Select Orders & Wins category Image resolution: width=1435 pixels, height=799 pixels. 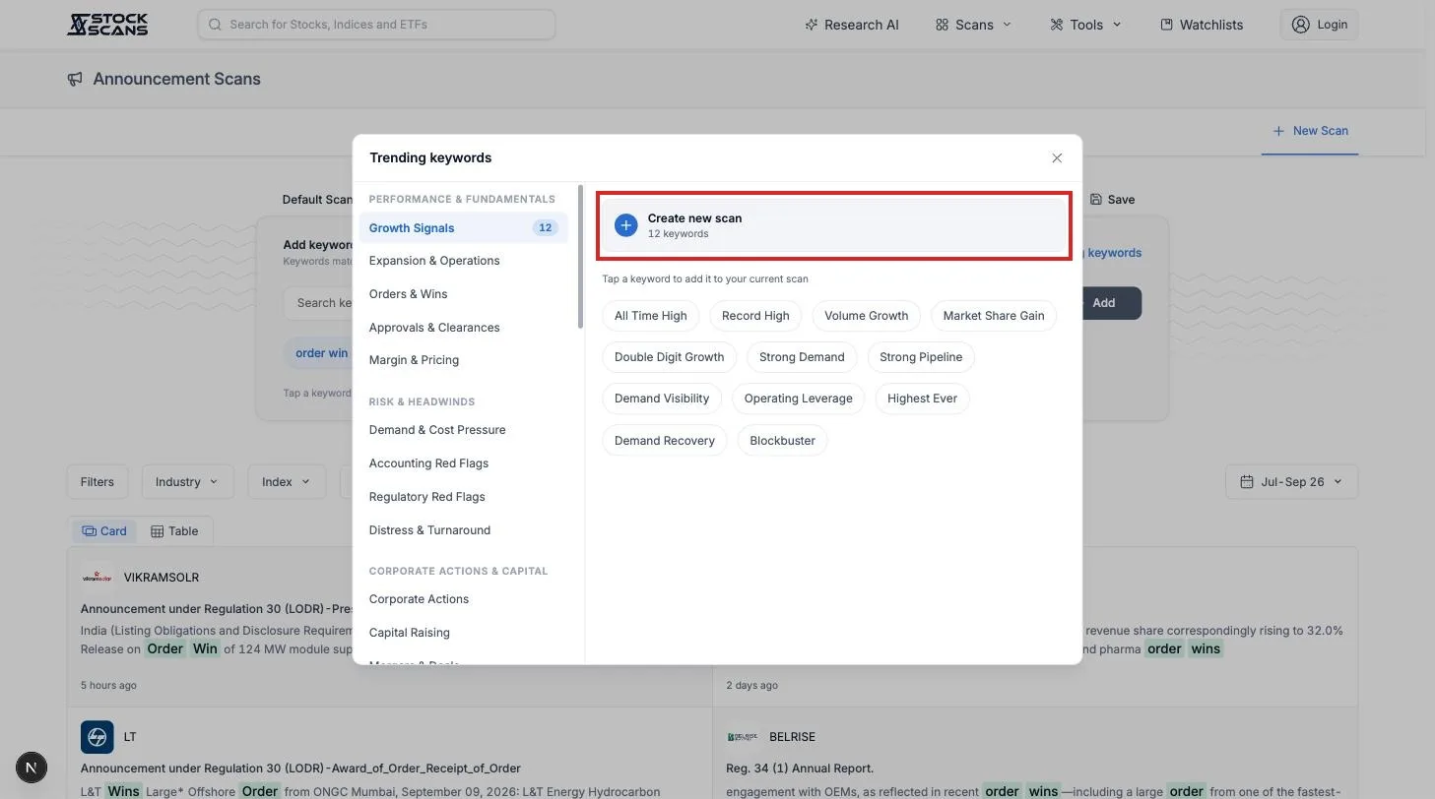(x=463, y=294)
